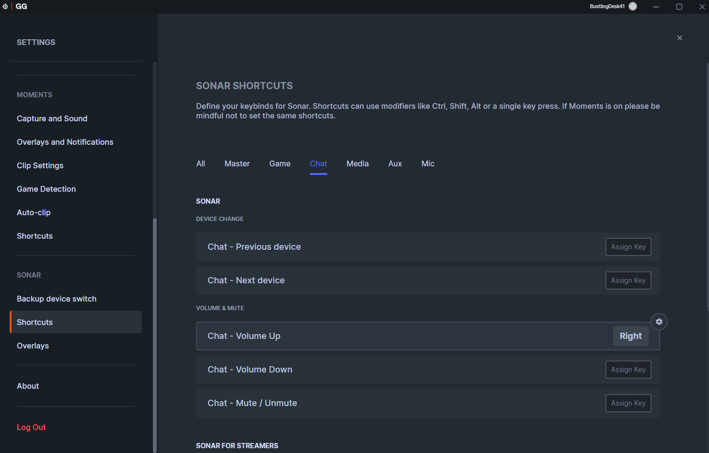Select Shortcuts under Sonar section
Viewport: 709px width, 453px height.
click(x=76, y=322)
